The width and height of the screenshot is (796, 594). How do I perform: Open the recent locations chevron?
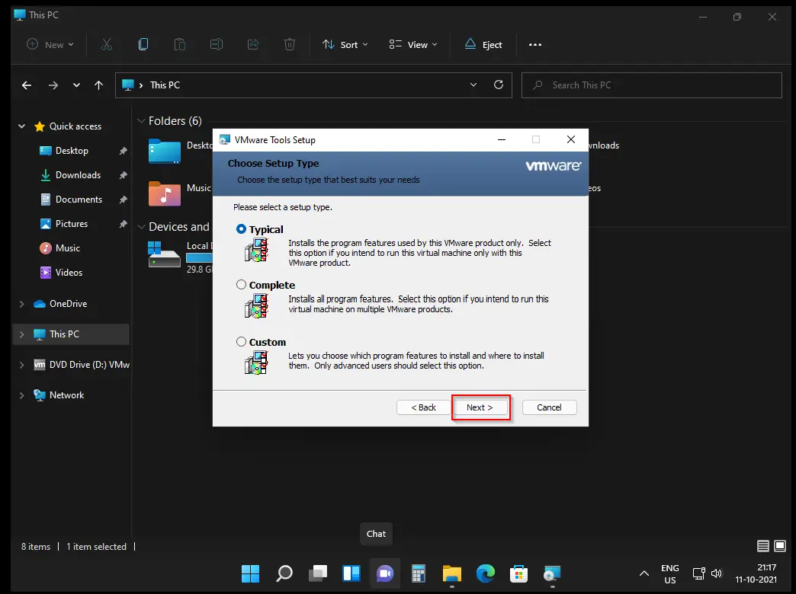pos(76,85)
